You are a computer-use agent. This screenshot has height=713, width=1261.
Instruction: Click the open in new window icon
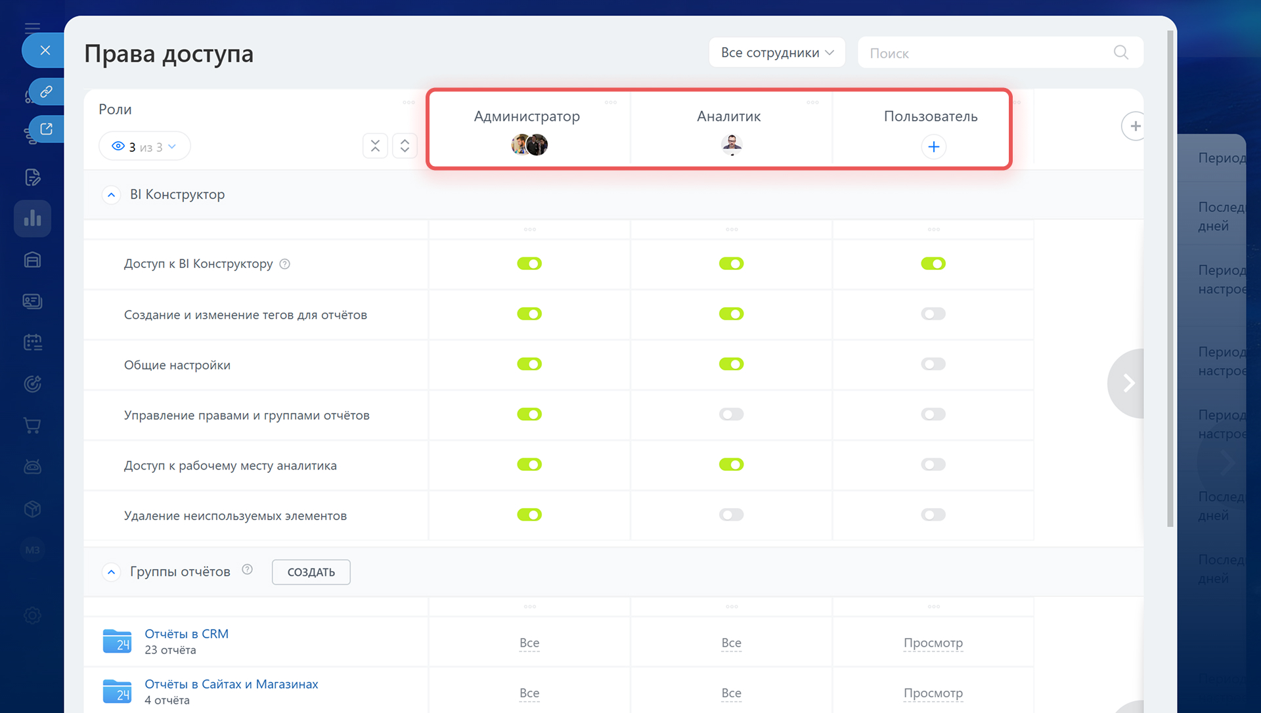click(46, 129)
